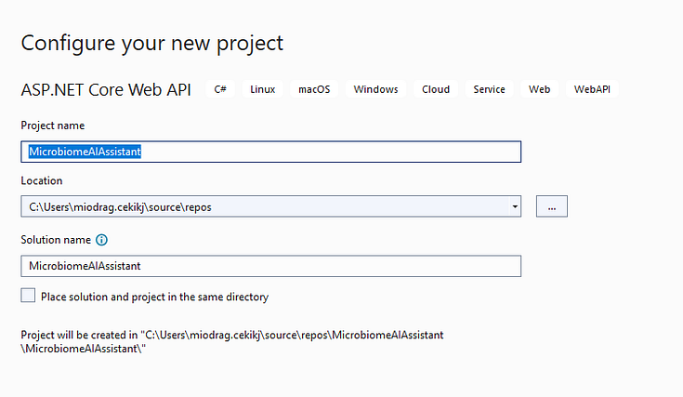Click inside the Solution name text field
Screen dimensions: 683x397
point(269,266)
